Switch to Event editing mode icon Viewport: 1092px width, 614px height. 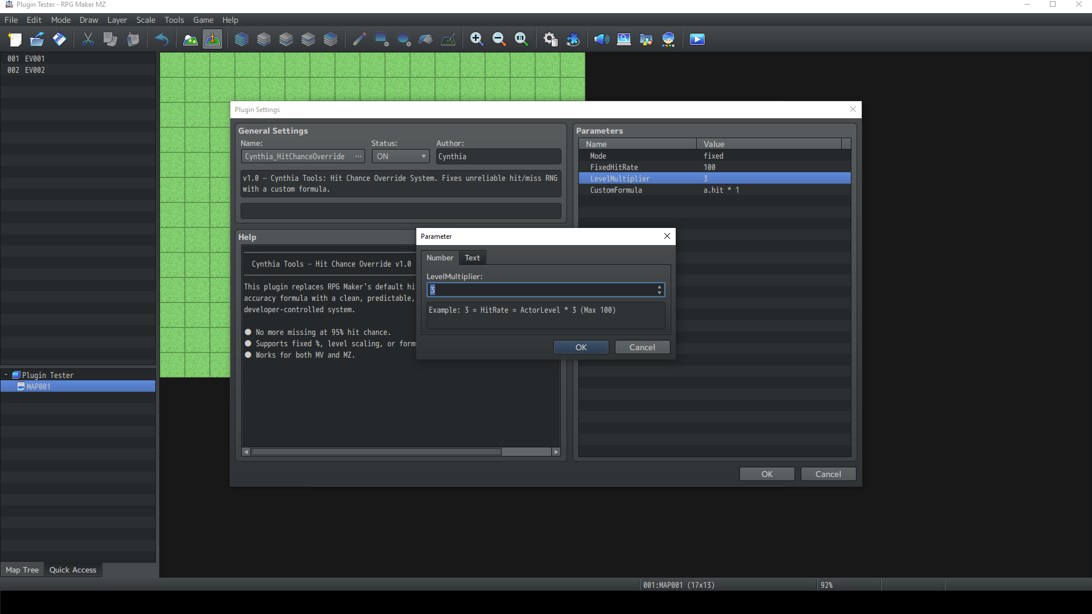click(212, 39)
